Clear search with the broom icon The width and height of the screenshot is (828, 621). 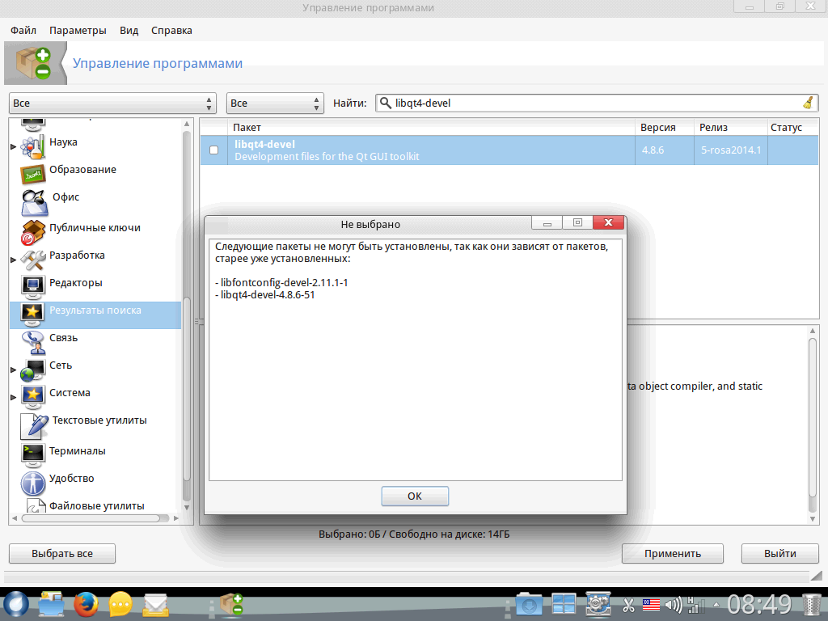(x=808, y=103)
